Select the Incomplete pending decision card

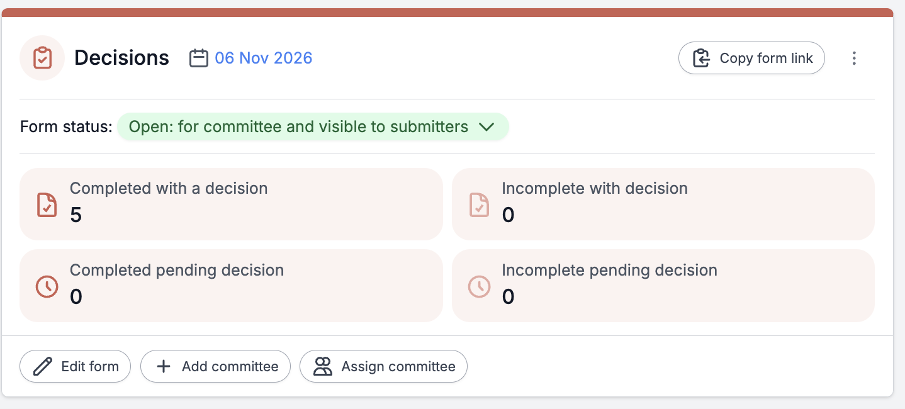663,286
